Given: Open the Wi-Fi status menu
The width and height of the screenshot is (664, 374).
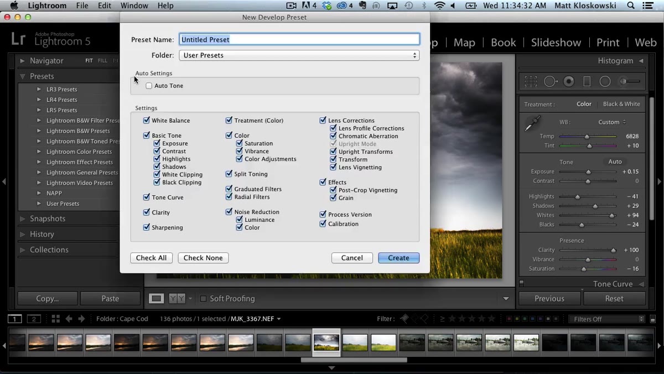Looking at the screenshot, I should tap(440, 6).
